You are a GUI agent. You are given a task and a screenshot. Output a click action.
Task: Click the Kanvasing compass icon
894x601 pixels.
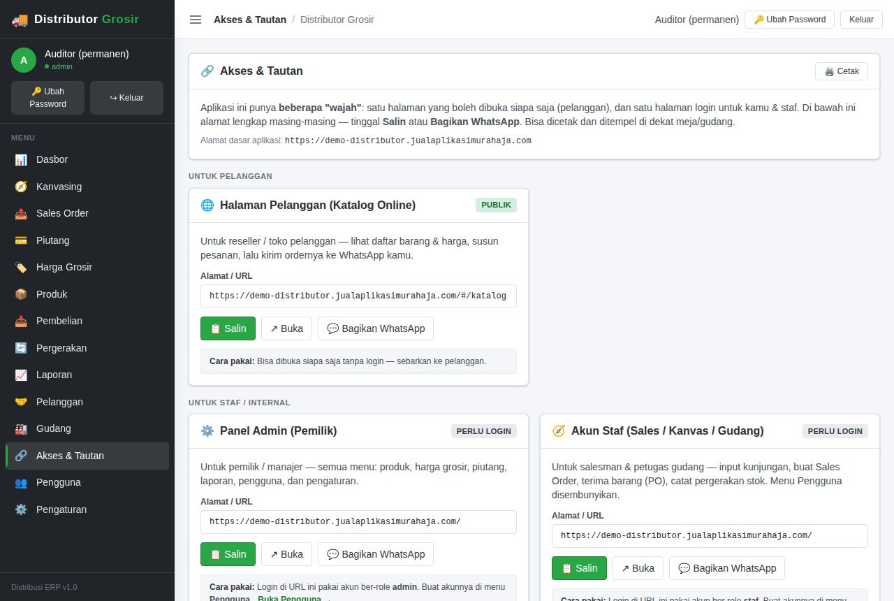coord(21,187)
